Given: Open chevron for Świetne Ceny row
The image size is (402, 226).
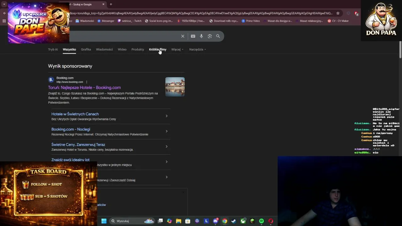Looking at the screenshot, I should coord(166,147).
